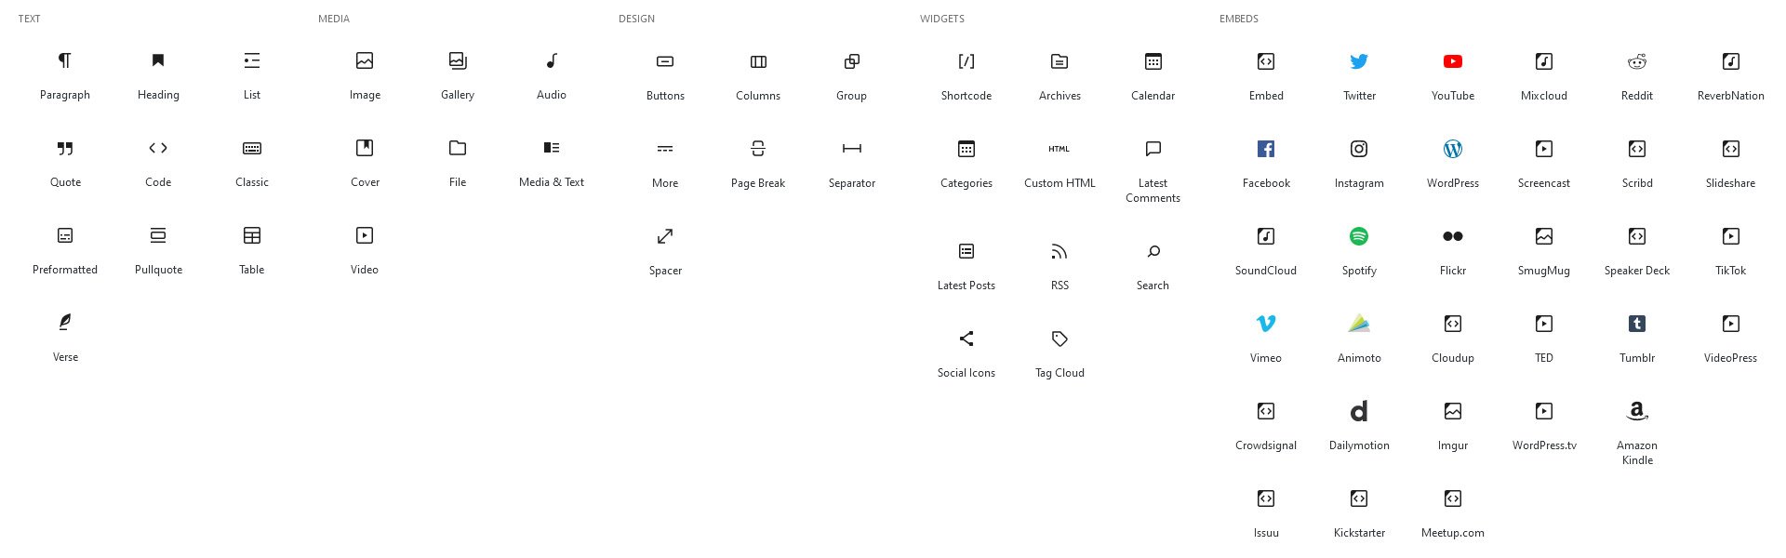Insert a Scribd embed
The width and height of the screenshot is (1786, 558).
1637,164
